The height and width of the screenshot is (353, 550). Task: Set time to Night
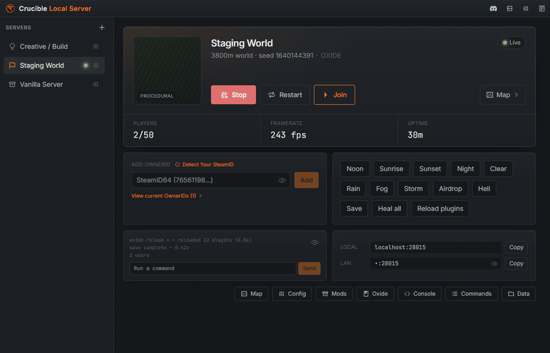tap(465, 168)
